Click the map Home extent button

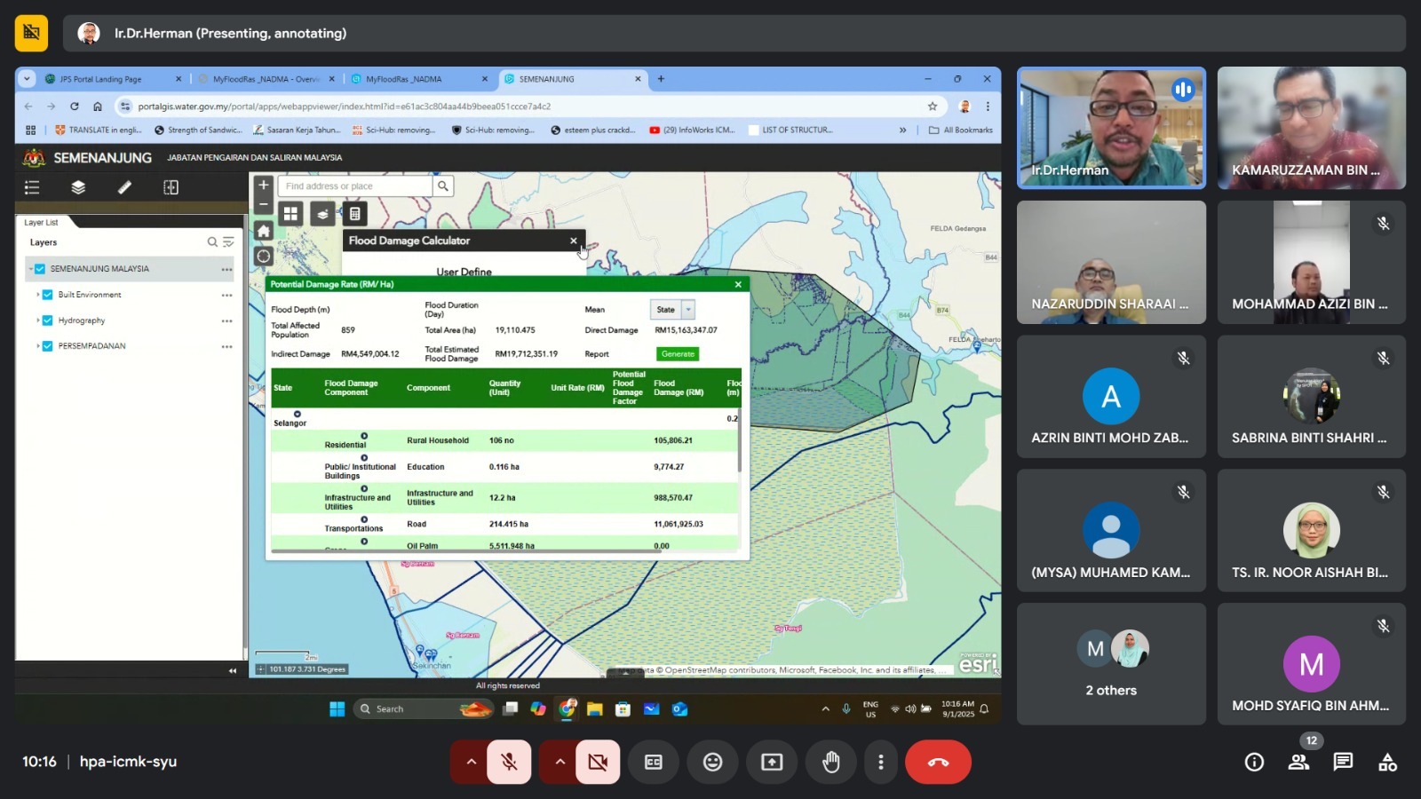pos(264,231)
